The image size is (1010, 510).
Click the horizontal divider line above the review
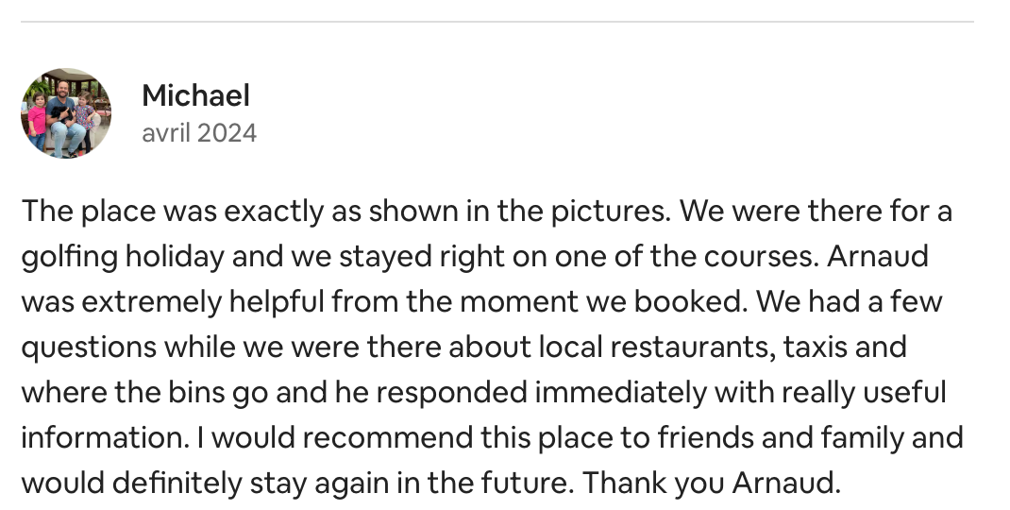(497, 22)
